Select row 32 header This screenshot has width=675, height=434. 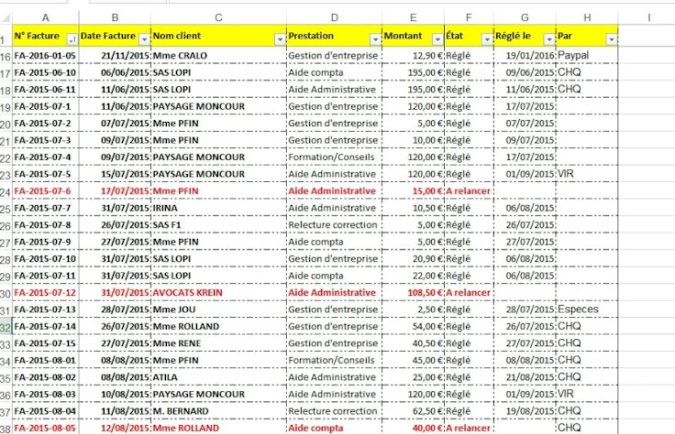point(6,328)
